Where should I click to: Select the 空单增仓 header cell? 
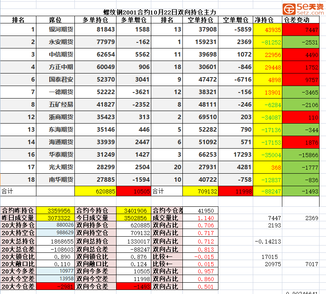[235, 20]
